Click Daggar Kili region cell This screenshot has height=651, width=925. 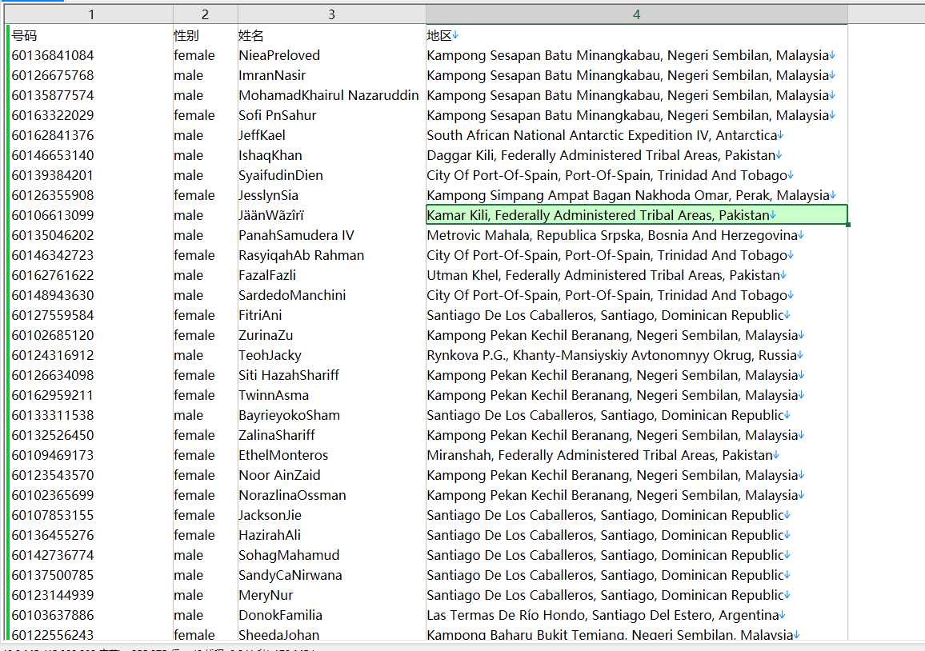(x=636, y=156)
